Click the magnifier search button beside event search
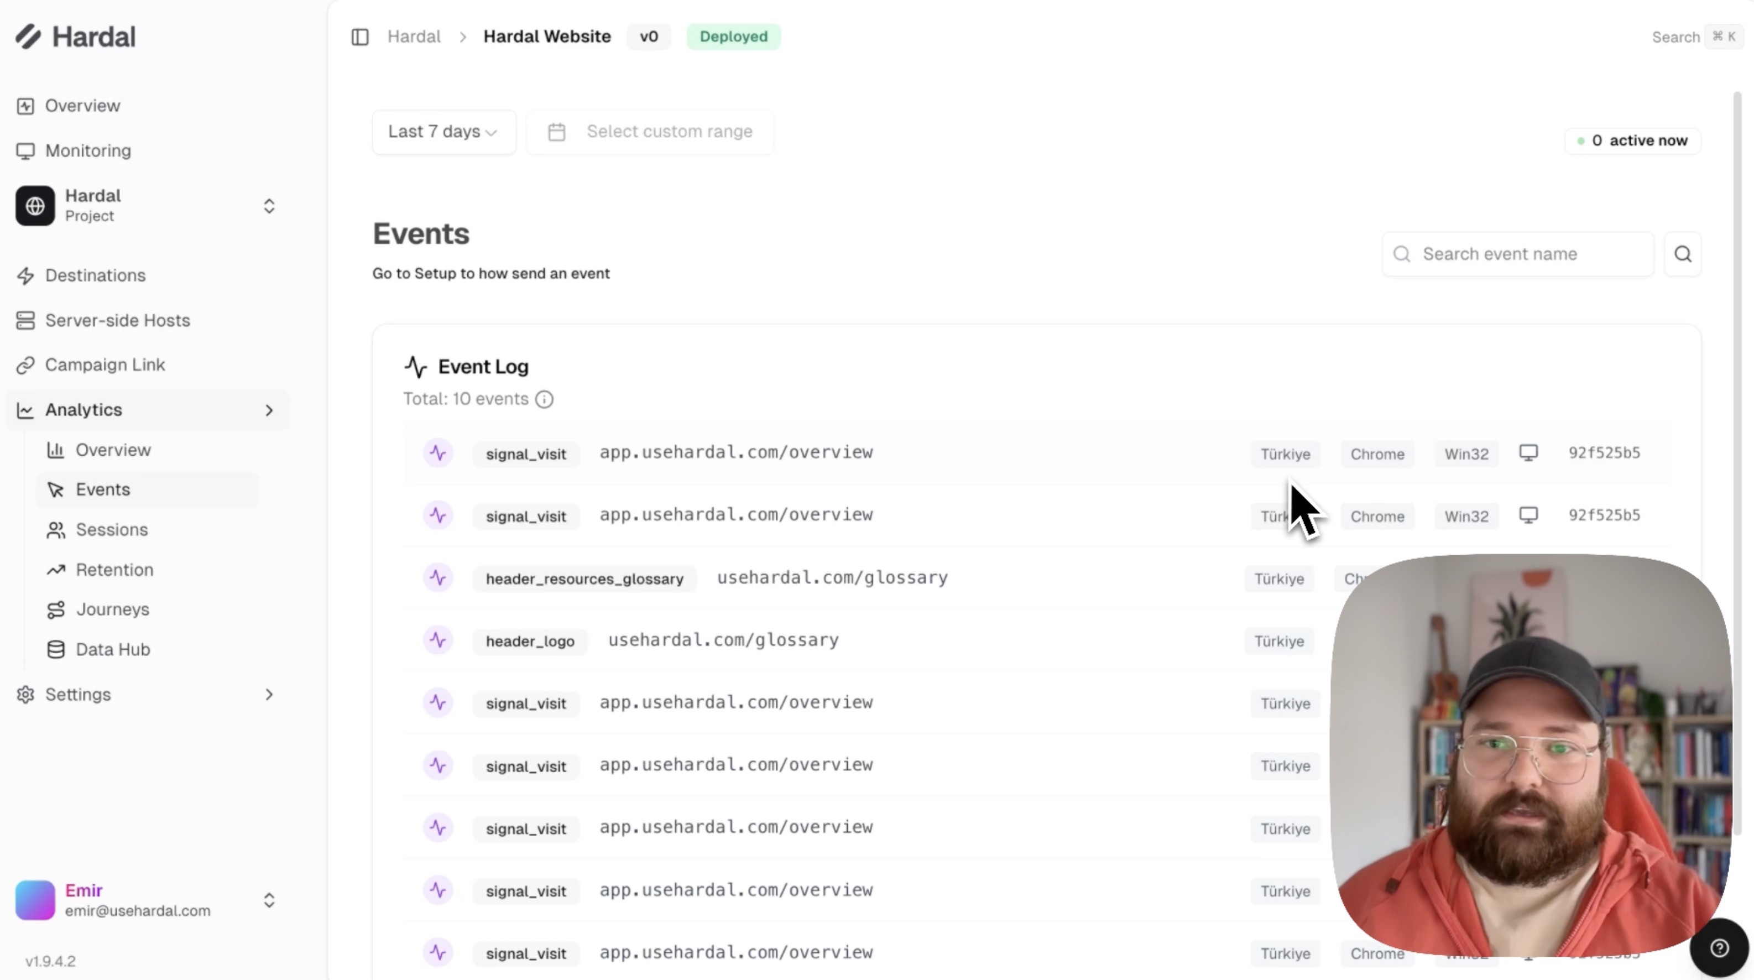 pos(1683,254)
